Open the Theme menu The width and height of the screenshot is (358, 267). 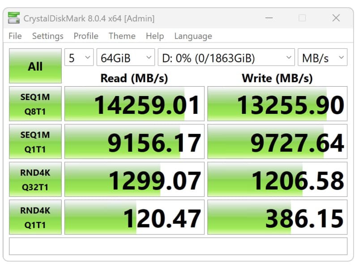pos(122,36)
